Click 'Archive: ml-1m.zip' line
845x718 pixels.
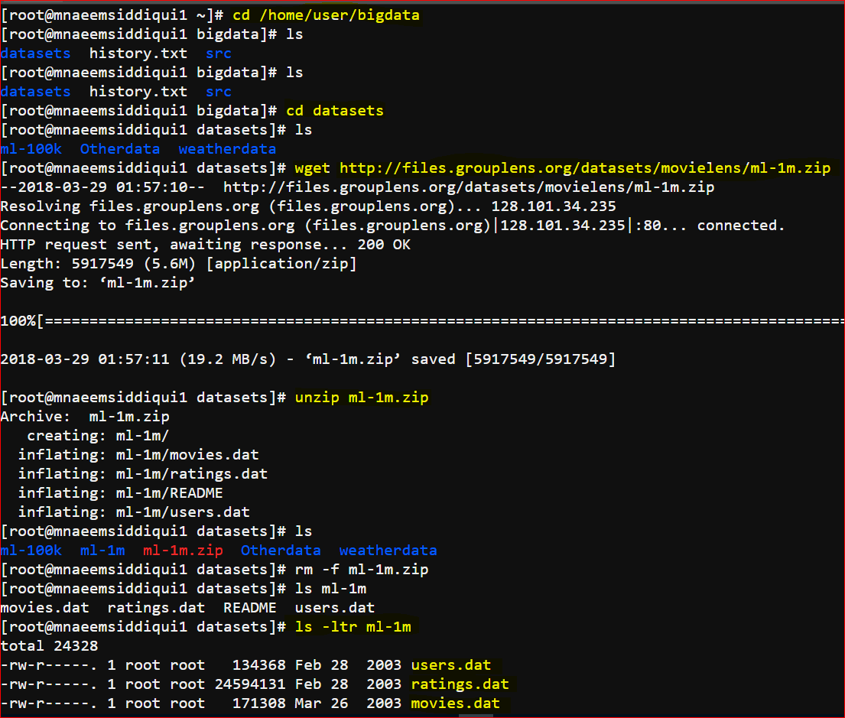click(x=85, y=417)
